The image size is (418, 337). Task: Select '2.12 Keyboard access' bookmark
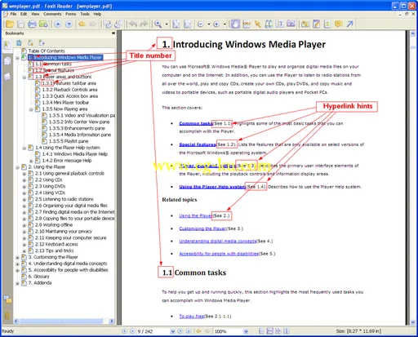point(56,244)
